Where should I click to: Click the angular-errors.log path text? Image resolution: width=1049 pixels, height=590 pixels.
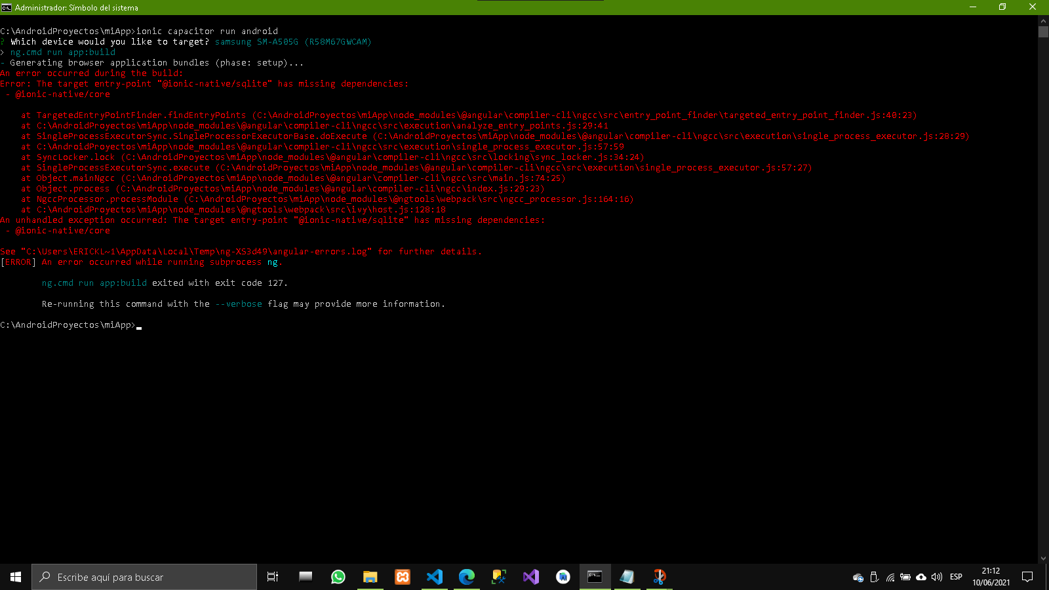[x=196, y=251]
